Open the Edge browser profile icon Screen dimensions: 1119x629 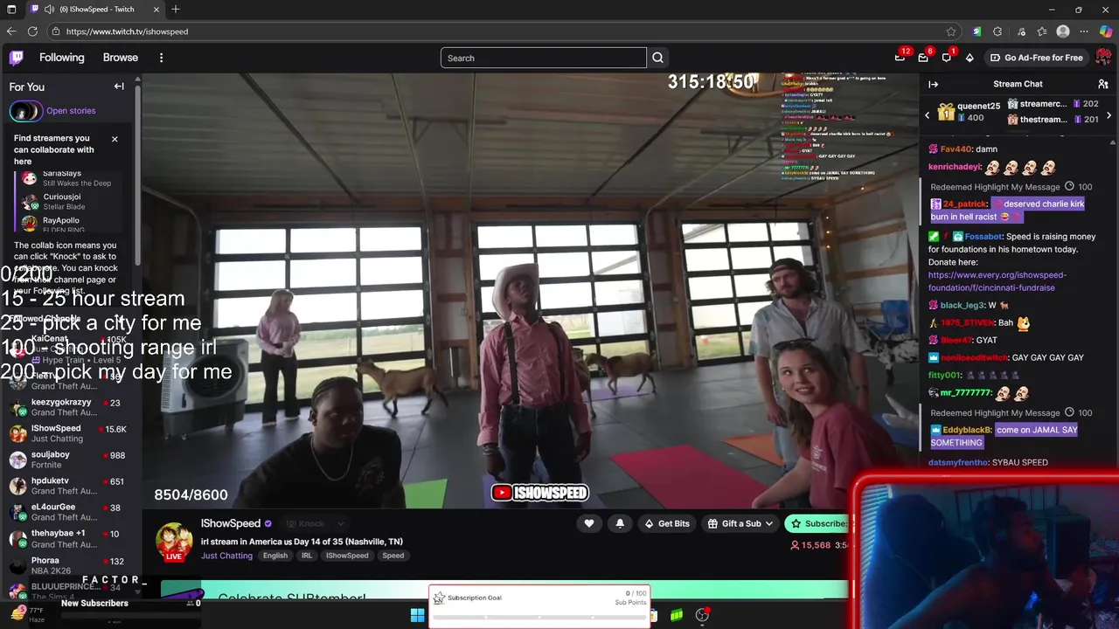(1063, 31)
